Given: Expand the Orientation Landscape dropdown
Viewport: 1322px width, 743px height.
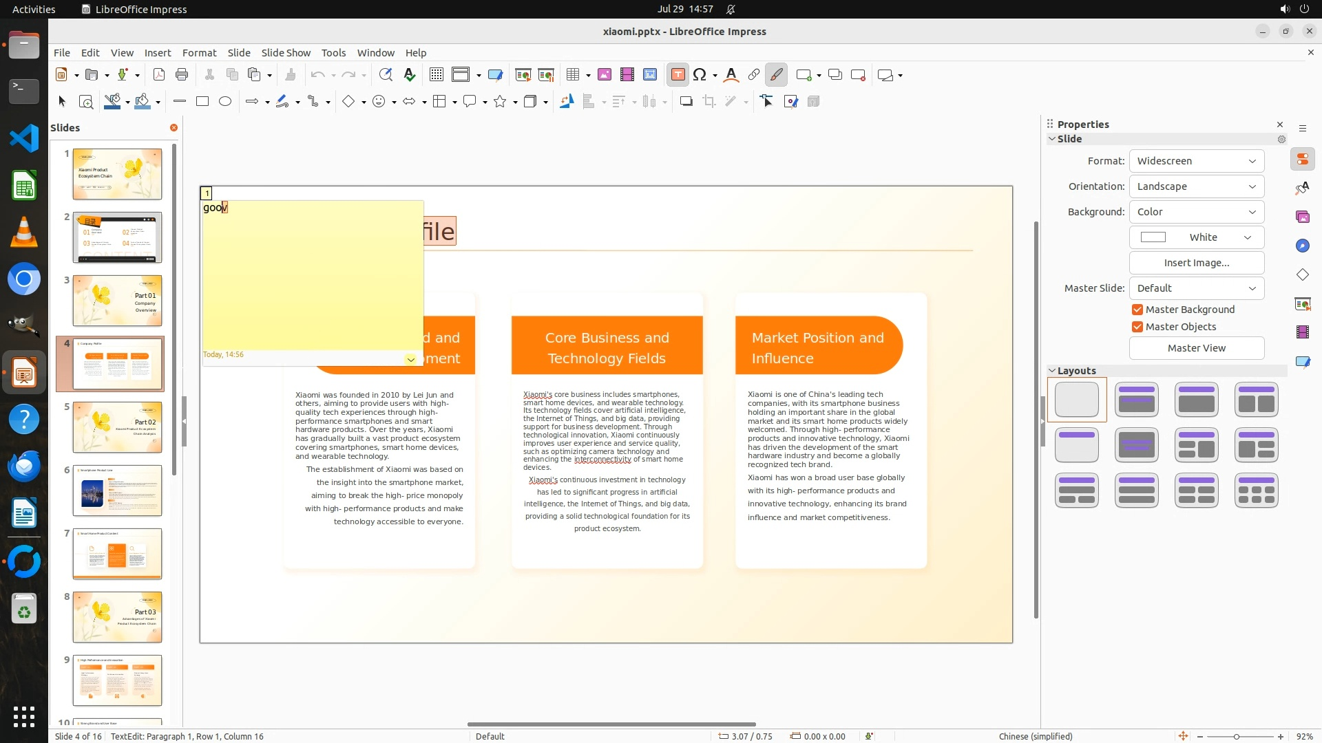Looking at the screenshot, I should tap(1196, 186).
